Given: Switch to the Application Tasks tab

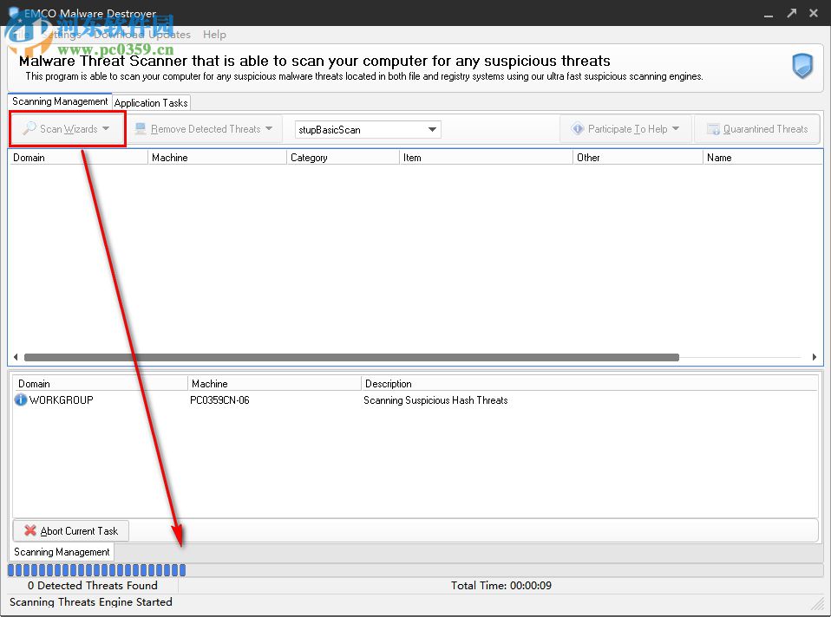Looking at the screenshot, I should (151, 102).
